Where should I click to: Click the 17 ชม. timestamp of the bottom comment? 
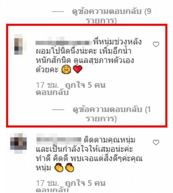pos(47,183)
